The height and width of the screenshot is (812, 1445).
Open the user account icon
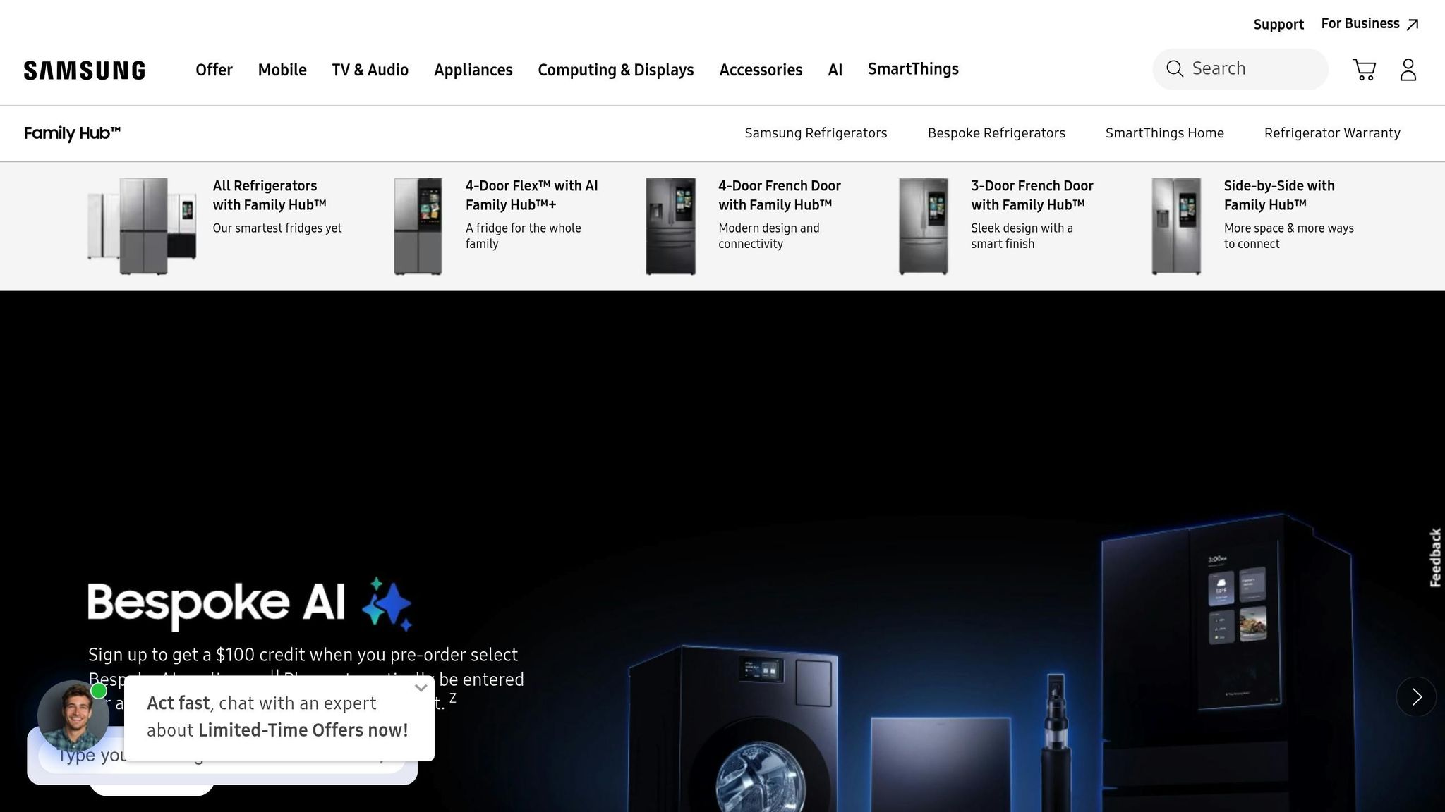point(1408,70)
